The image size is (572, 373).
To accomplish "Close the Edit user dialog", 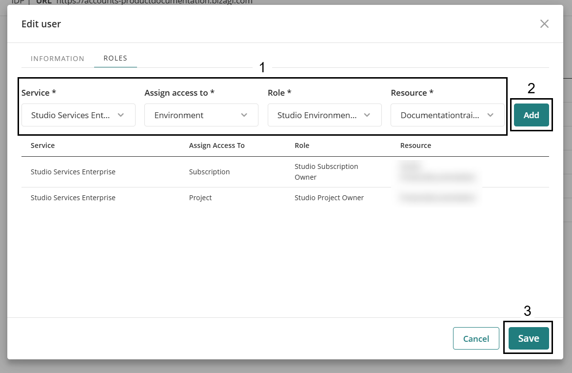I will coord(544,24).
